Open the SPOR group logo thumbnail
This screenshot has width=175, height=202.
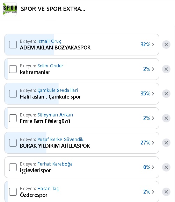[10, 9]
